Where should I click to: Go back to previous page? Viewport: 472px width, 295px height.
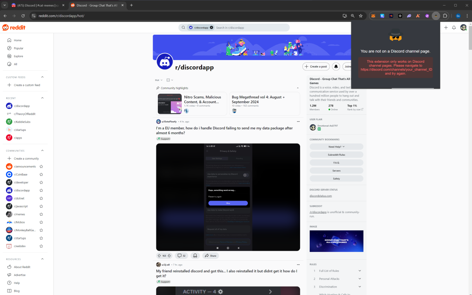tap(5, 16)
